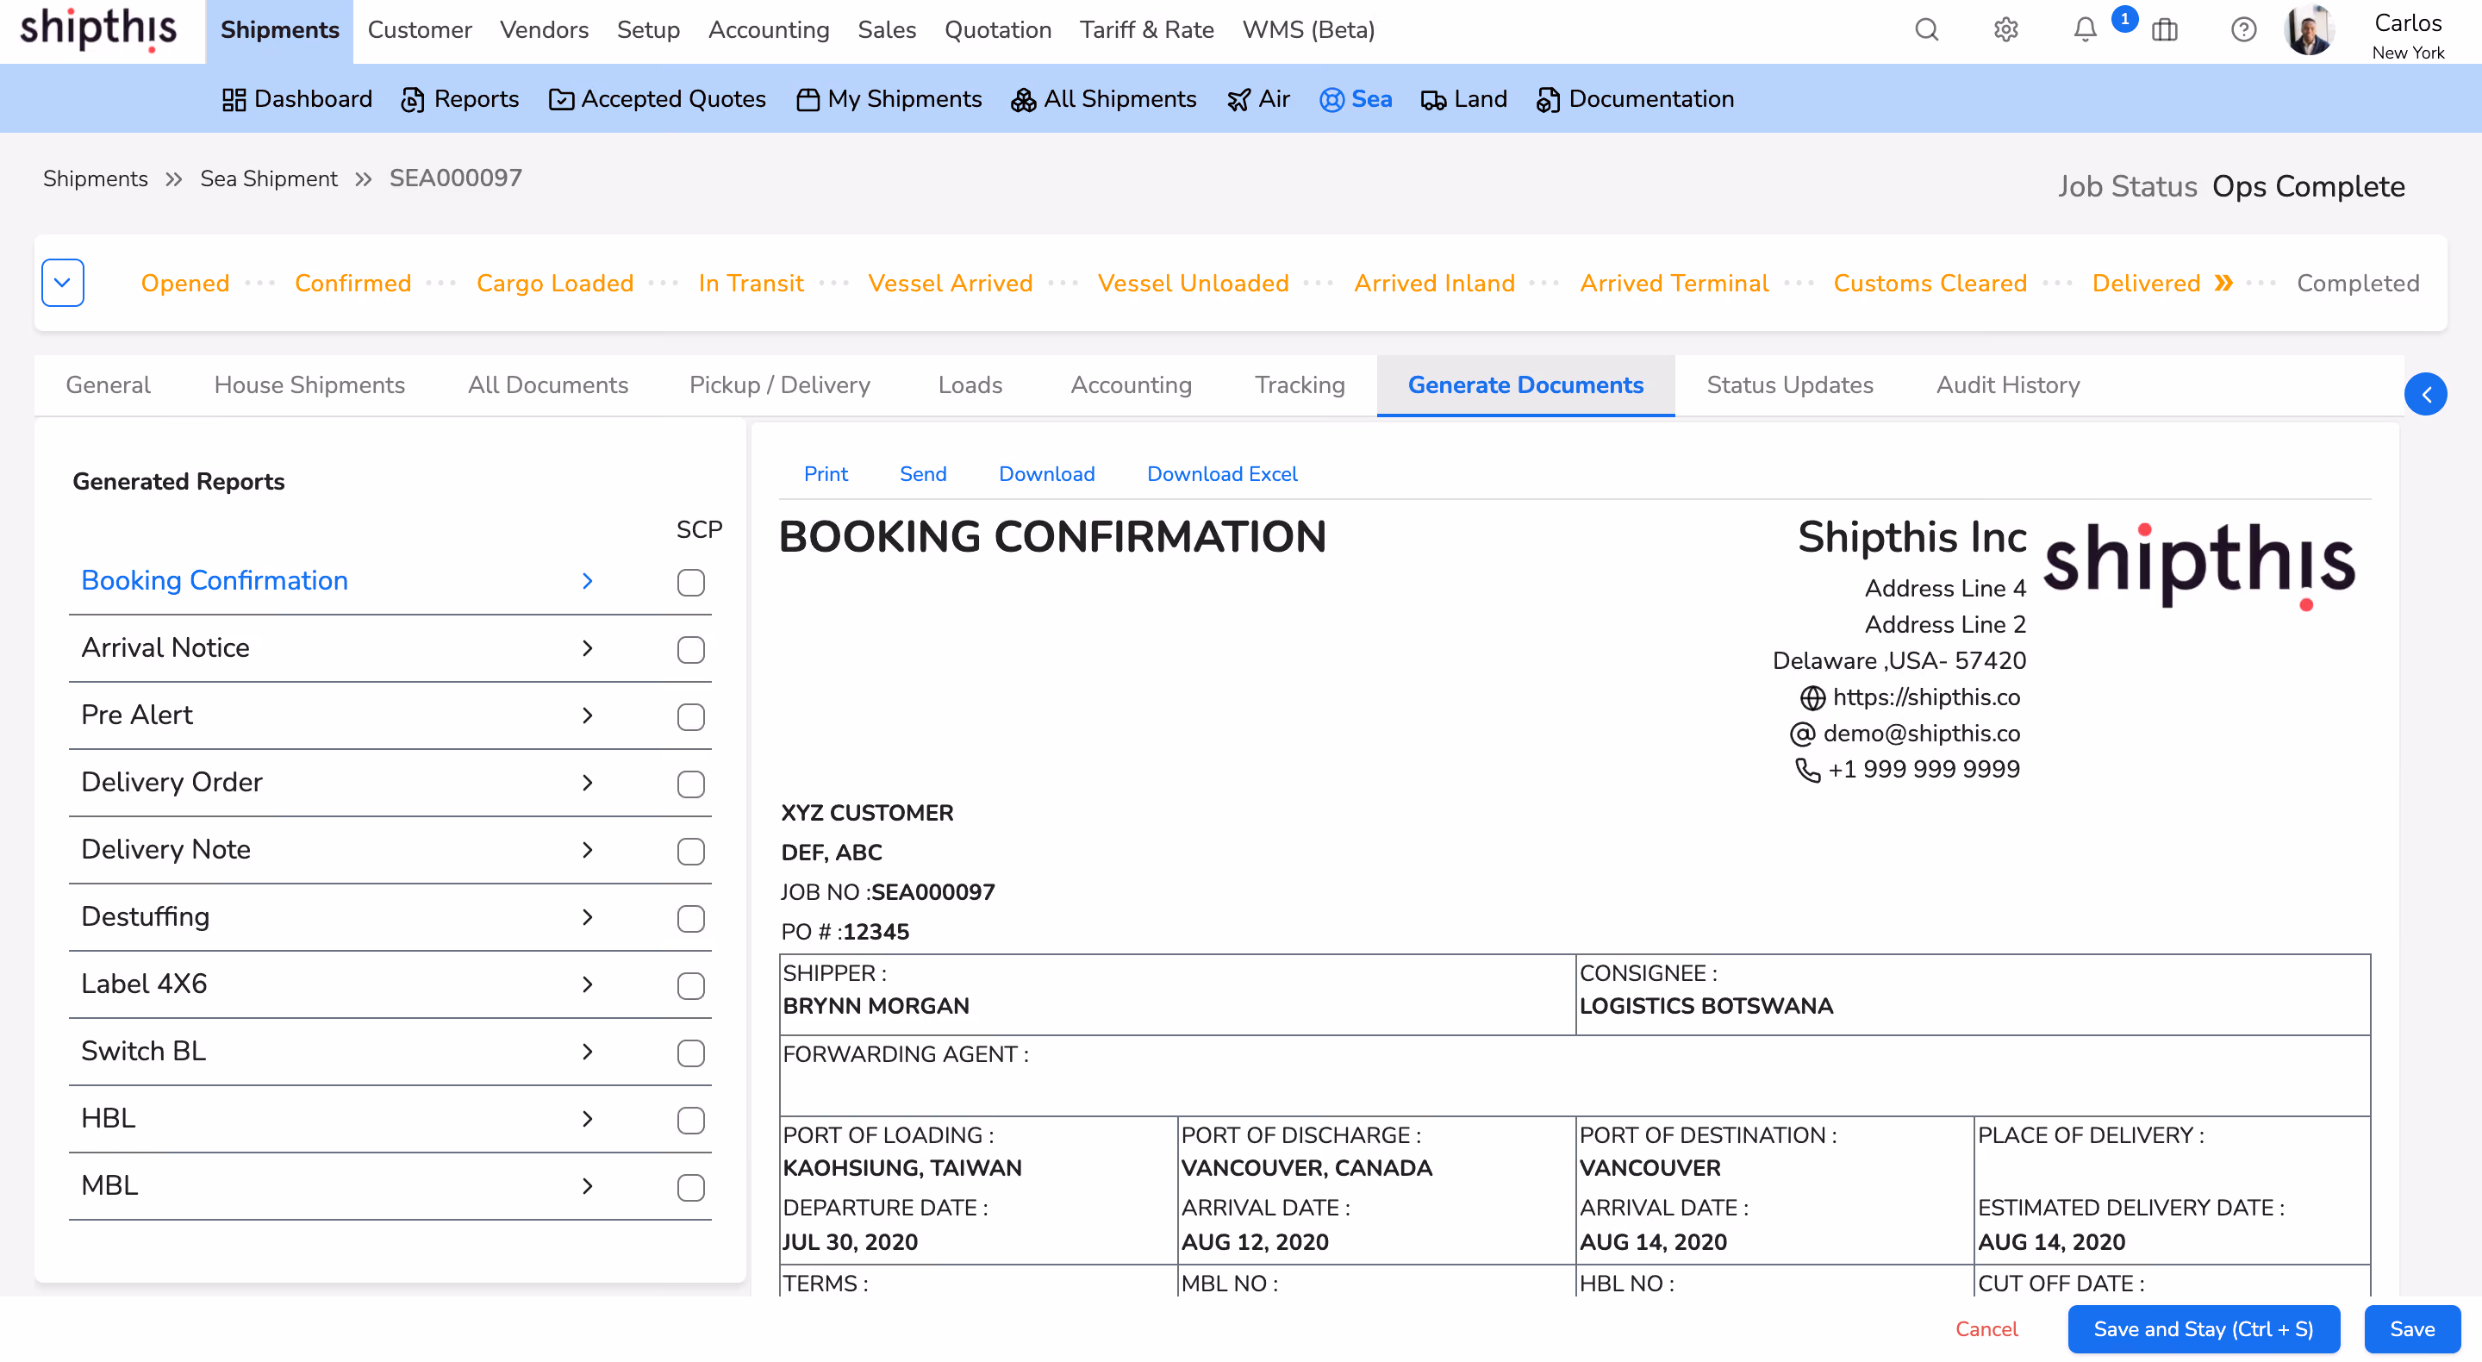The height and width of the screenshot is (1362, 2482).
Task: Click breadcrumb double-chevron after Shipments
Action: [173, 179]
